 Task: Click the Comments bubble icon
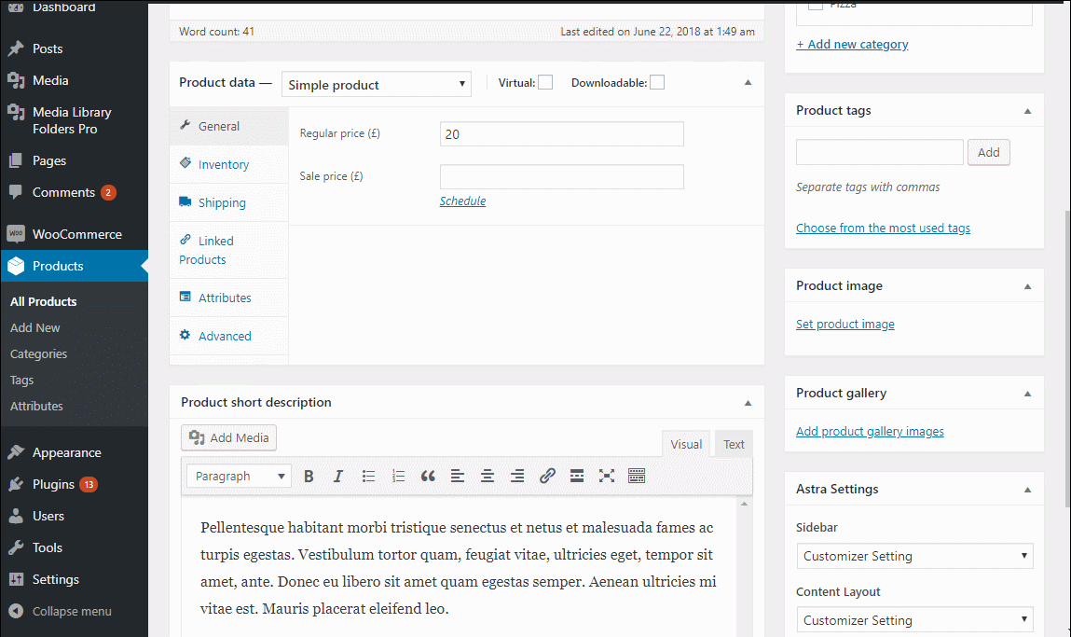[x=16, y=192]
